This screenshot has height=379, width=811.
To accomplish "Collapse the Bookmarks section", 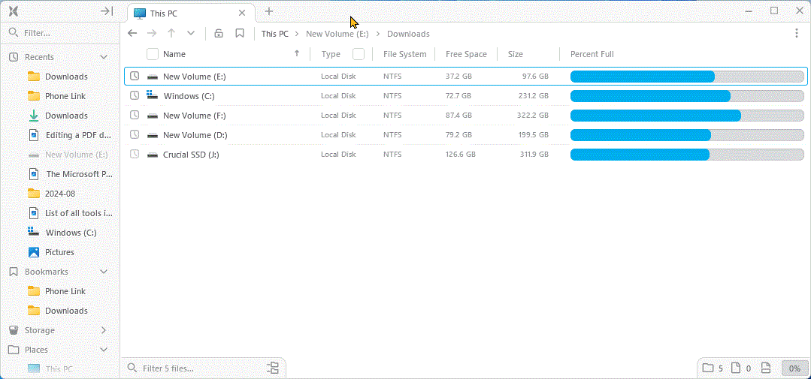I will click(x=104, y=272).
